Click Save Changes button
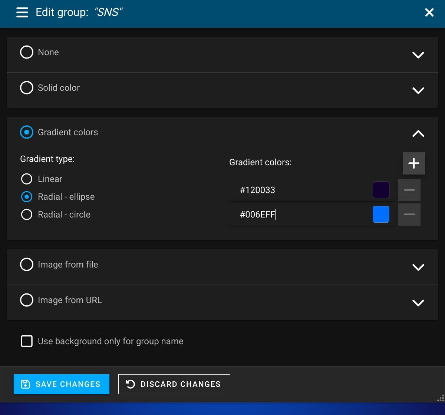Image resolution: width=445 pixels, height=415 pixels. [x=62, y=384]
